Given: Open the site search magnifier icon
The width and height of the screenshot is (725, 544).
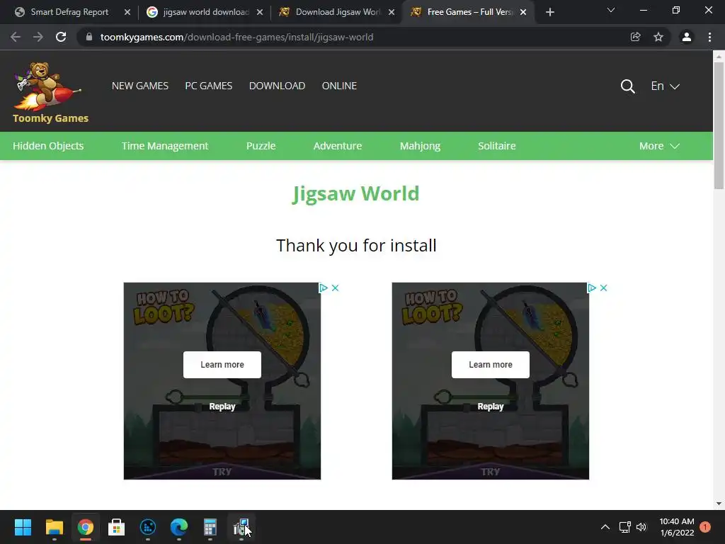Looking at the screenshot, I should tap(627, 86).
